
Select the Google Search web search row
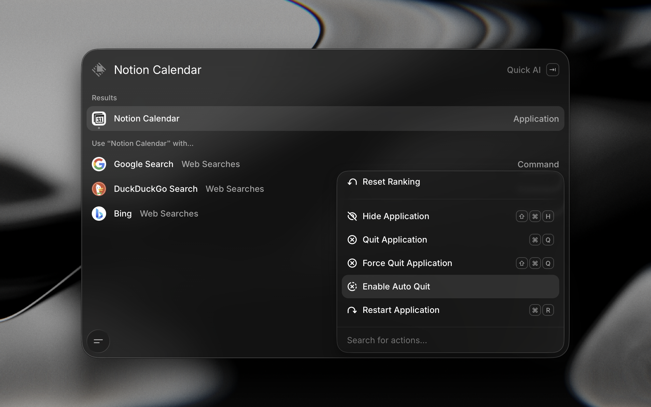pyautogui.click(x=325, y=164)
